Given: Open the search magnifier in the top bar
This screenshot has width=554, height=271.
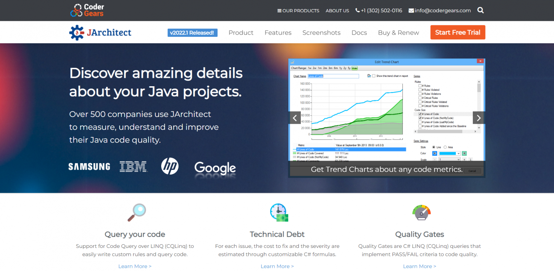Looking at the screenshot, I should tap(480, 10).
